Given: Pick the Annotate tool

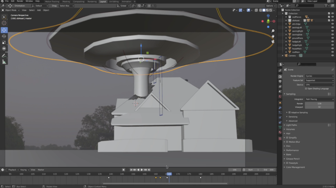Looking at the screenshot, I should pyautogui.click(x=4, y=55).
